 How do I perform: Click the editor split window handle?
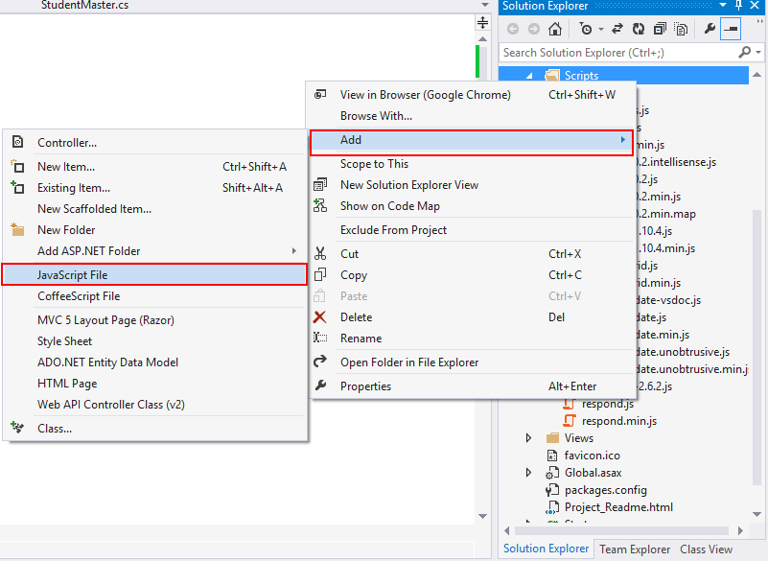pos(482,23)
